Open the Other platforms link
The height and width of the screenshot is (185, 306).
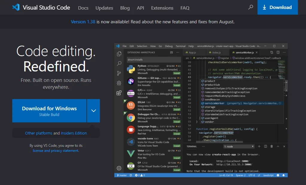pos(39,133)
